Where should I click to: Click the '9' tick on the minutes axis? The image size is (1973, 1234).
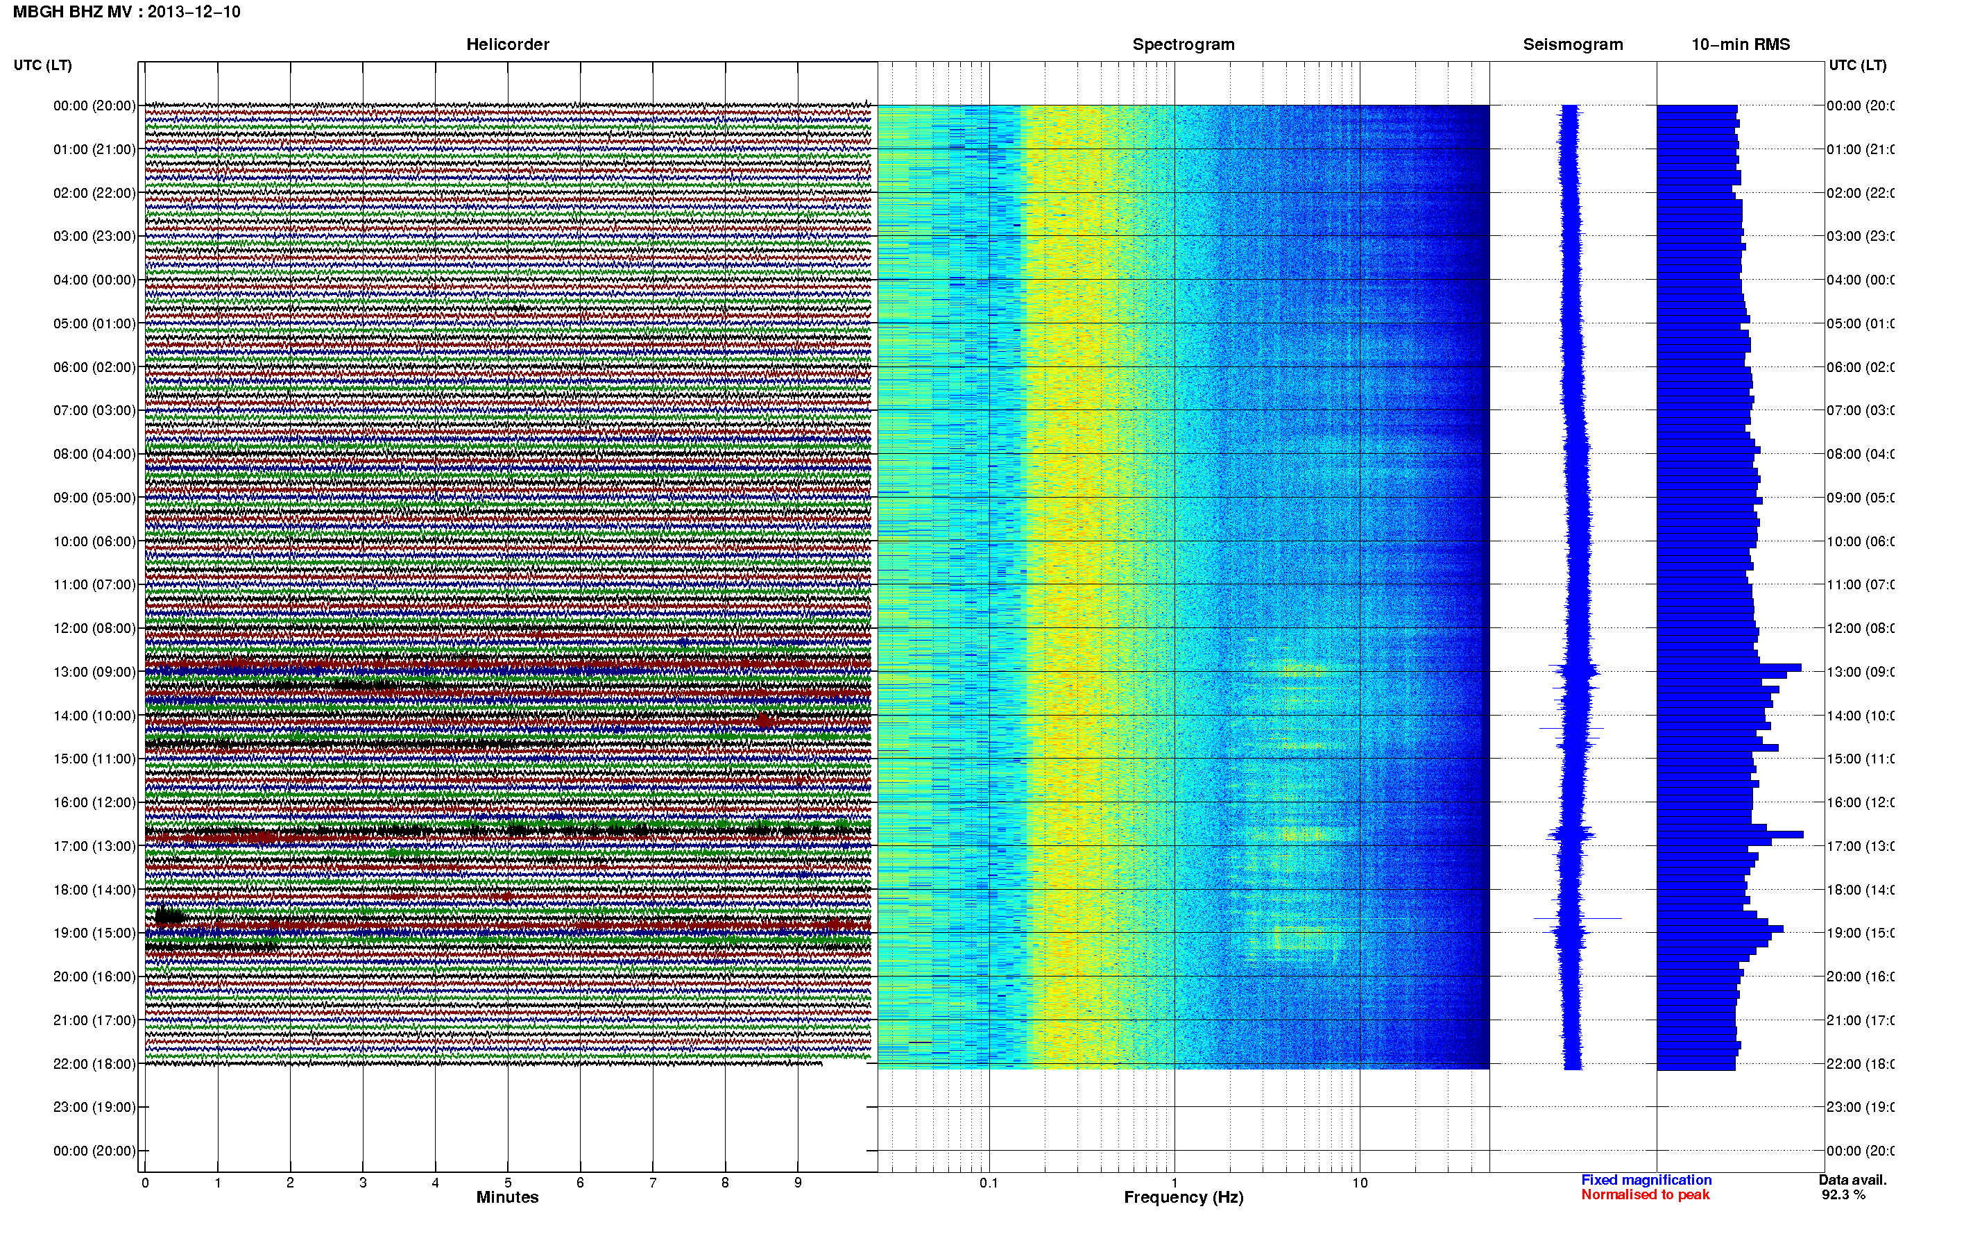[x=798, y=1183]
